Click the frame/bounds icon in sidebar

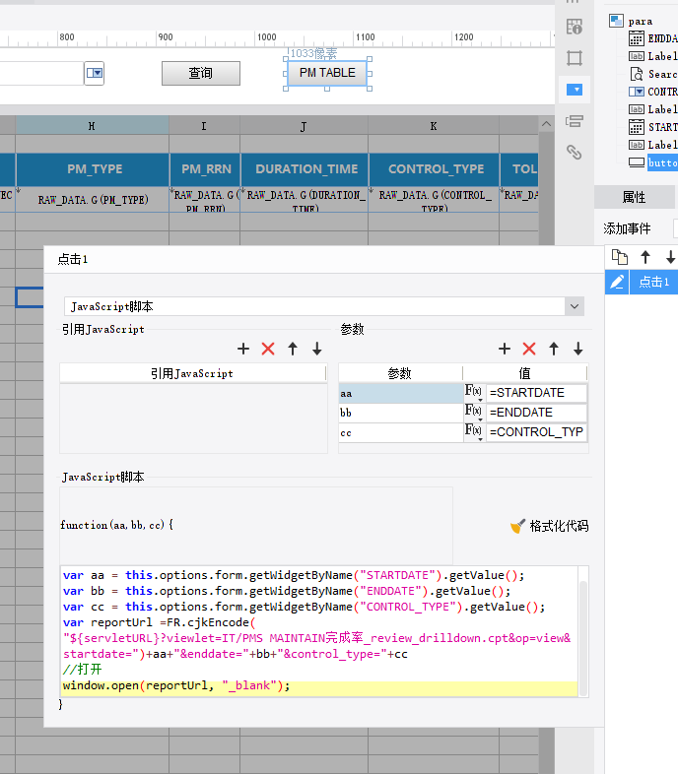[575, 58]
